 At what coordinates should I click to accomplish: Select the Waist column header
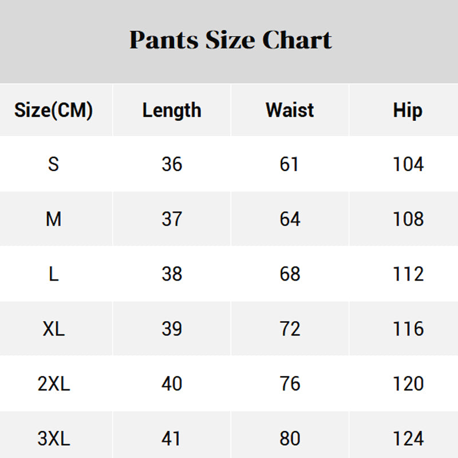[x=290, y=110]
